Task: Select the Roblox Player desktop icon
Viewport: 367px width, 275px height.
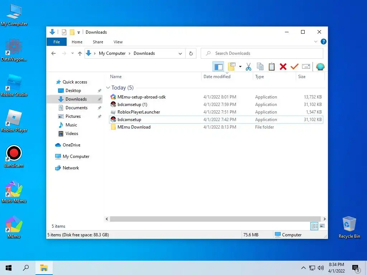Action: [x=14, y=121]
